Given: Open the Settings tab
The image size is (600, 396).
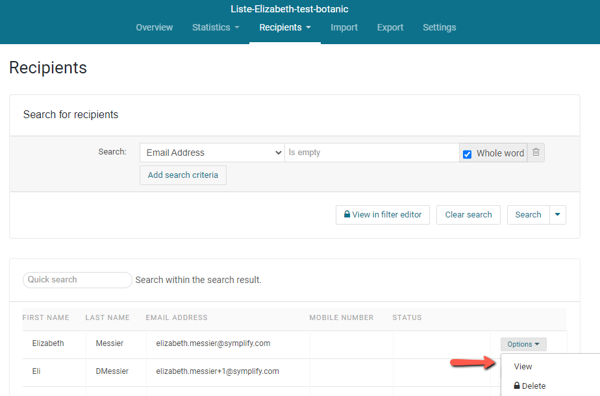Looking at the screenshot, I should coord(439,27).
